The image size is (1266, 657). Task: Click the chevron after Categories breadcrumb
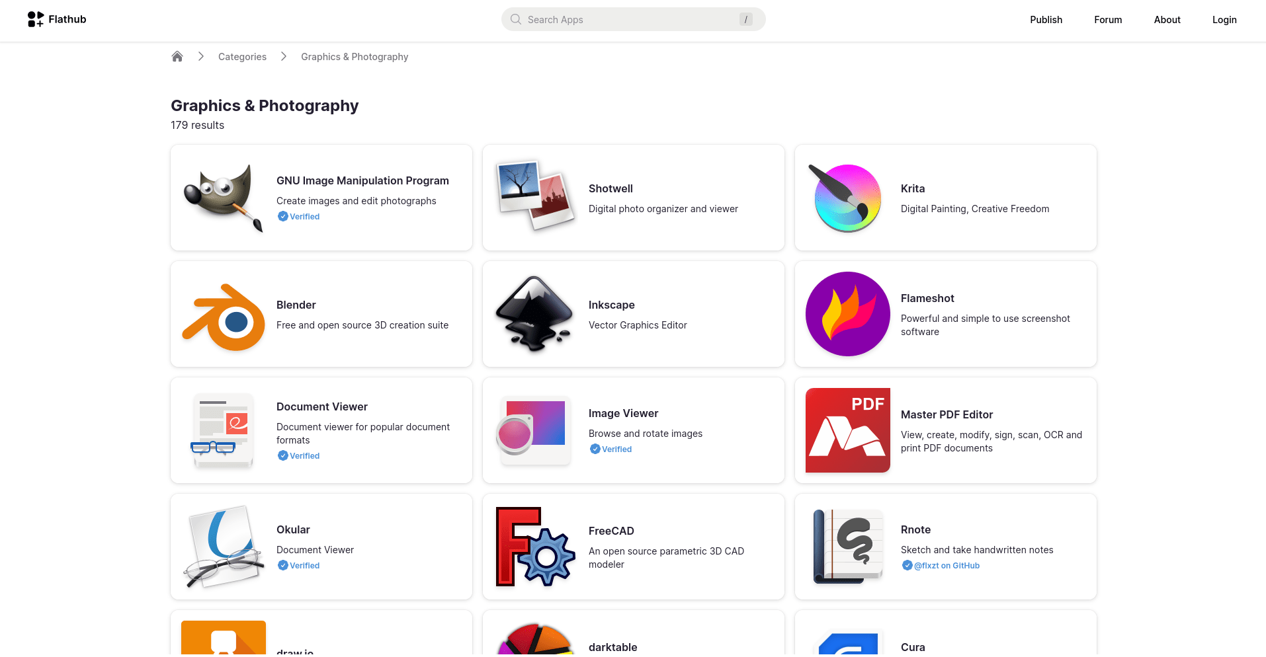tap(284, 56)
